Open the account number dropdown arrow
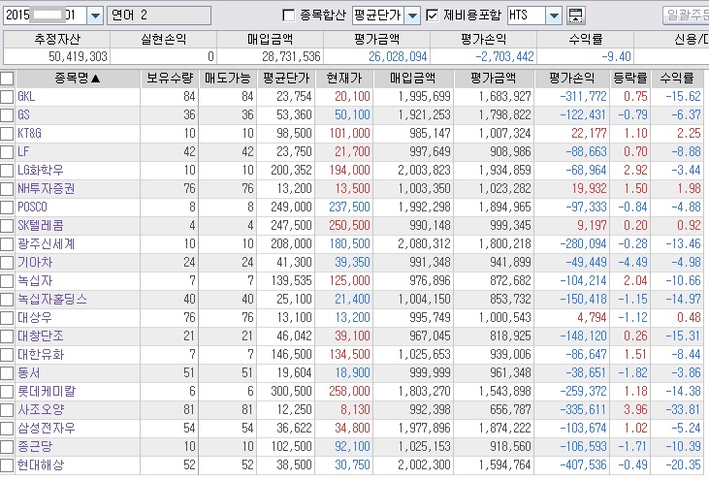The width and height of the screenshot is (709, 480). [95, 16]
